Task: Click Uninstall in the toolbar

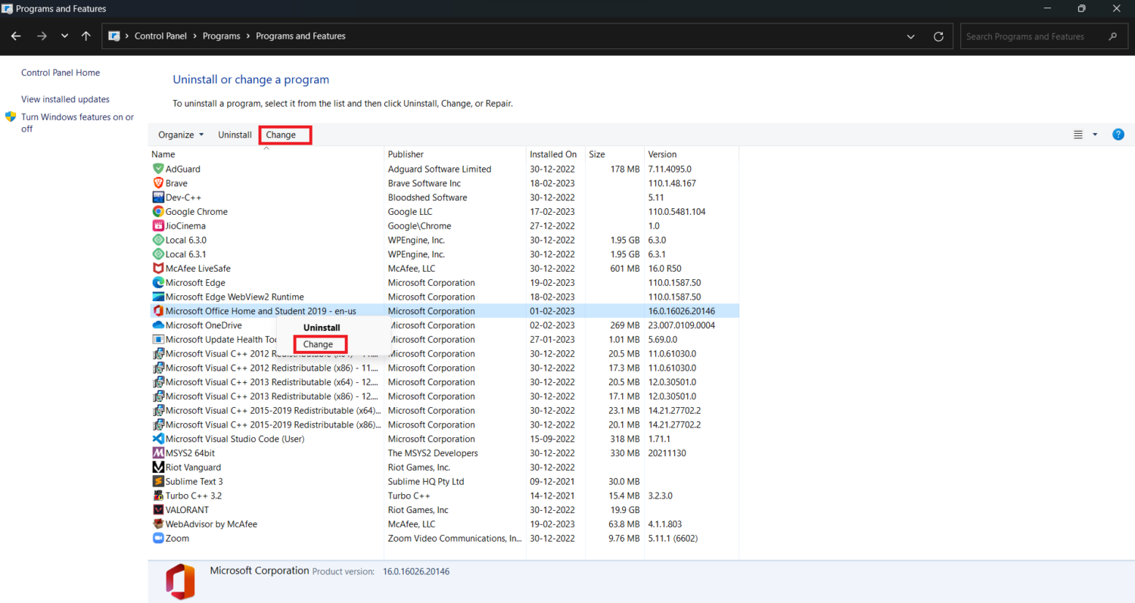Action: (235, 135)
